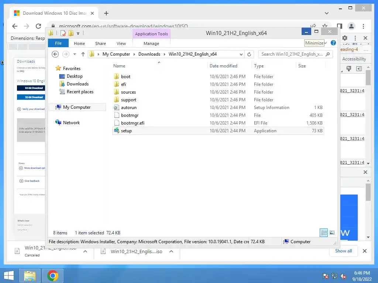Open menu for canceled download item
378x283 pixels.
pos(85,251)
